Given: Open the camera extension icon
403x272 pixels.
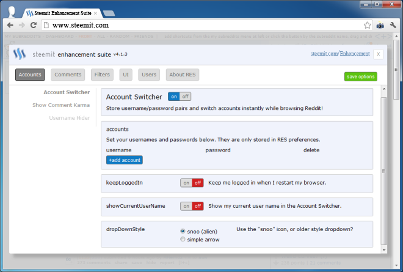Looking at the screenshot, I should point(380,25).
